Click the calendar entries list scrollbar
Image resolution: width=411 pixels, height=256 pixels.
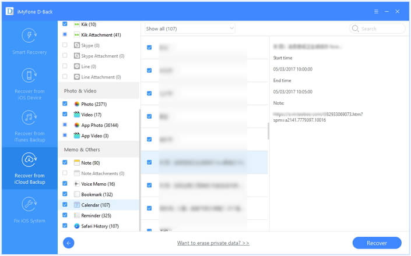268,131
